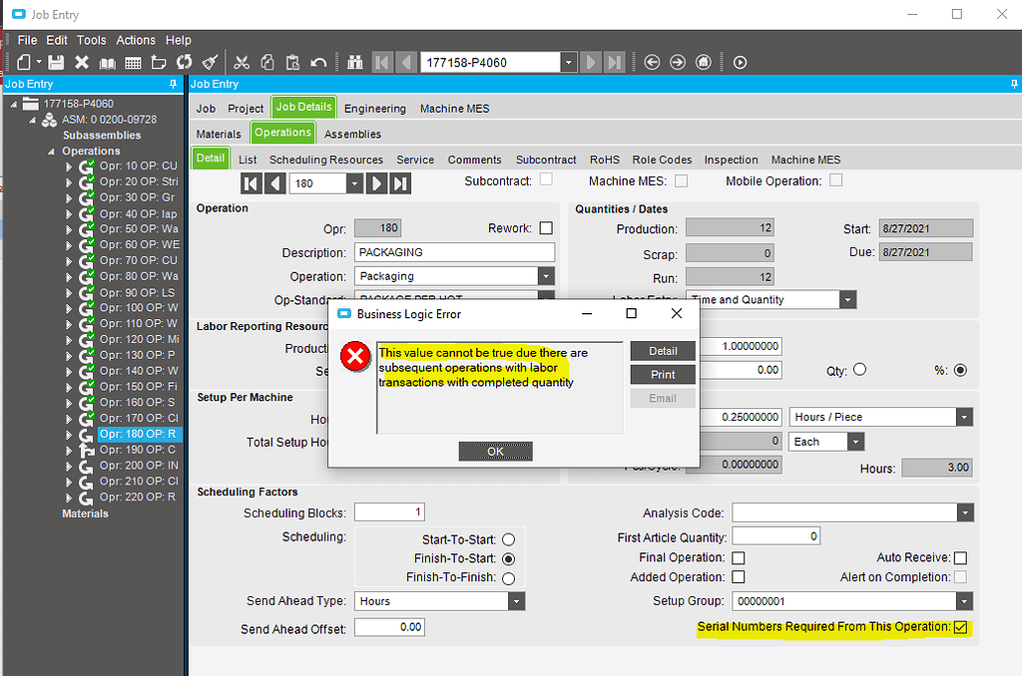This screenshot has width=1022, height=676.
Task: Click the delete (X) toolbar icon
Action: coord(81,62)
